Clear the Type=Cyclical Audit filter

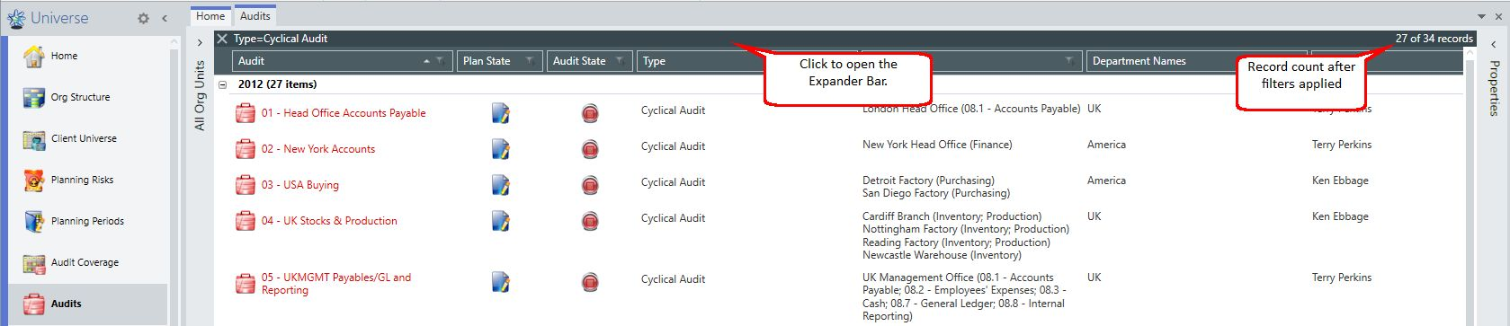222,39
